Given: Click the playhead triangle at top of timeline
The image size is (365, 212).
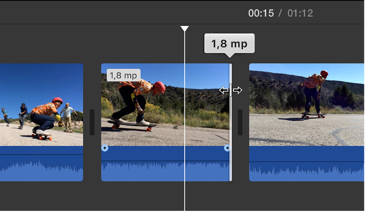Looking at the screenshot, I should (x=185, y=29).
